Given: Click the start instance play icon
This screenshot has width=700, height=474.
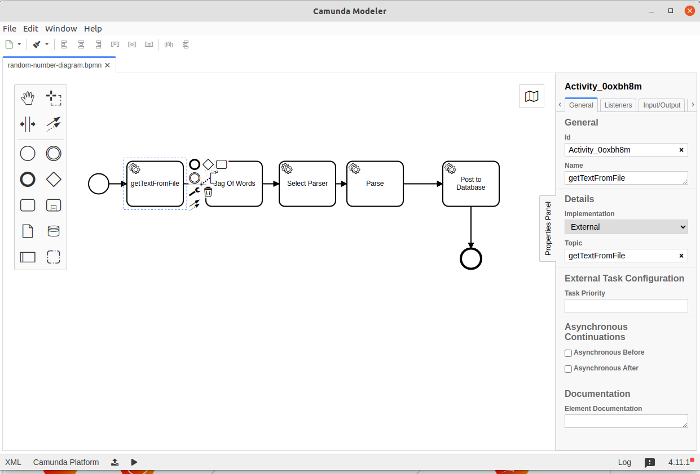Looking at the screenshot, I should (134, 462).
